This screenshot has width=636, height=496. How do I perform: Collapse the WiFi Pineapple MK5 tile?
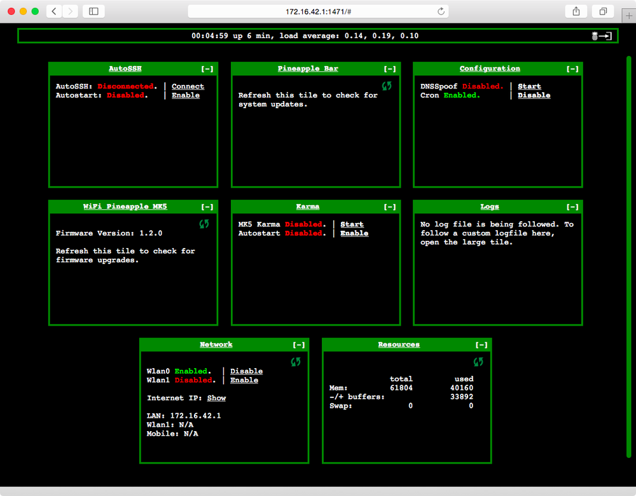point(207,207)
